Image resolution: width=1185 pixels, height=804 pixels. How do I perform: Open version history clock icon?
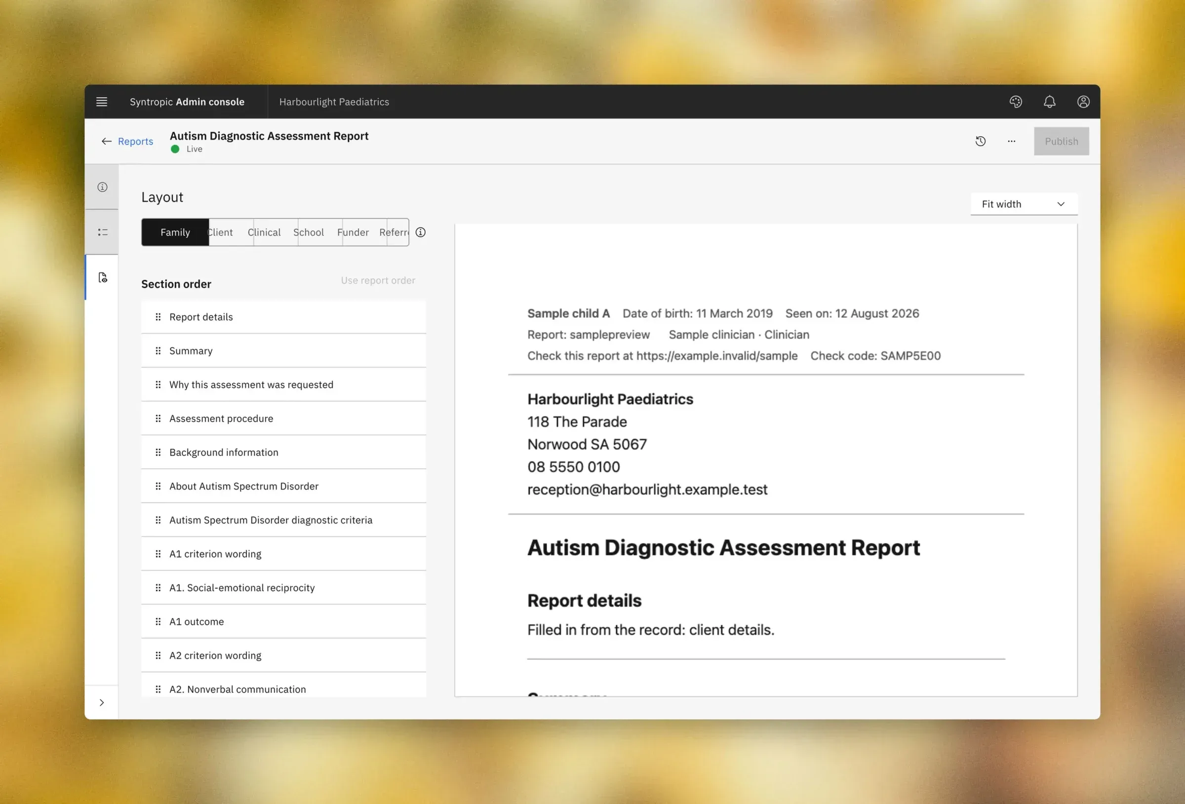pyautogui.click(x=980, y=141)
